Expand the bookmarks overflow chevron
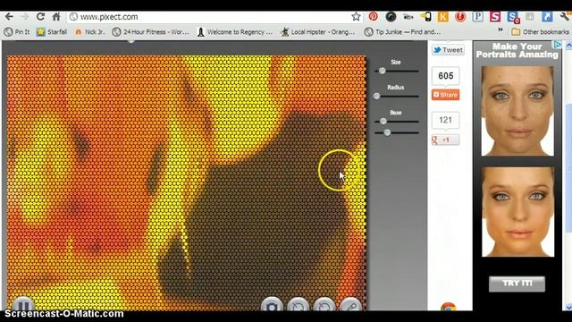Screen dimensions: 572x322 (x=500, y=30)
